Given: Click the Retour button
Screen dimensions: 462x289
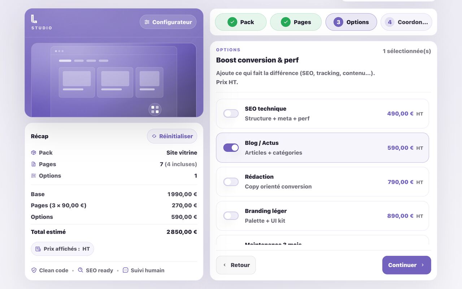Looking at the screenshot, I should pos(236,265).
